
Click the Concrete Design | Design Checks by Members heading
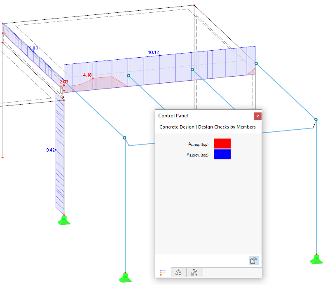208,127
